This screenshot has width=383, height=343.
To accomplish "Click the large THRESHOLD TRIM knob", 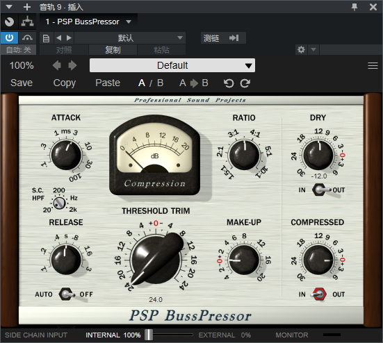I will point(156,259).
